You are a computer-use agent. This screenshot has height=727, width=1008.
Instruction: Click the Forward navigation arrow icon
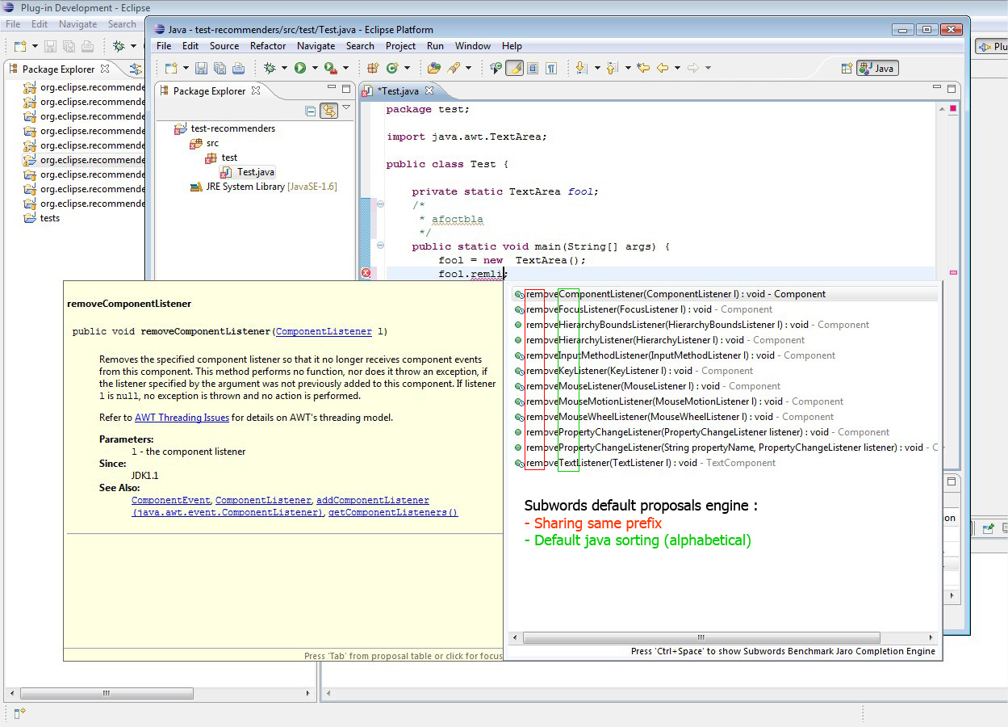pyautogui.click(x=692, y=68)
